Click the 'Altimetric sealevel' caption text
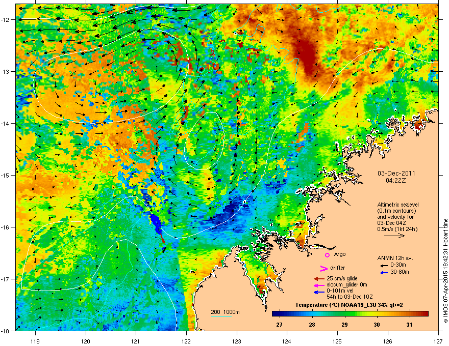The image size is (449, 346). coord(398,205)
